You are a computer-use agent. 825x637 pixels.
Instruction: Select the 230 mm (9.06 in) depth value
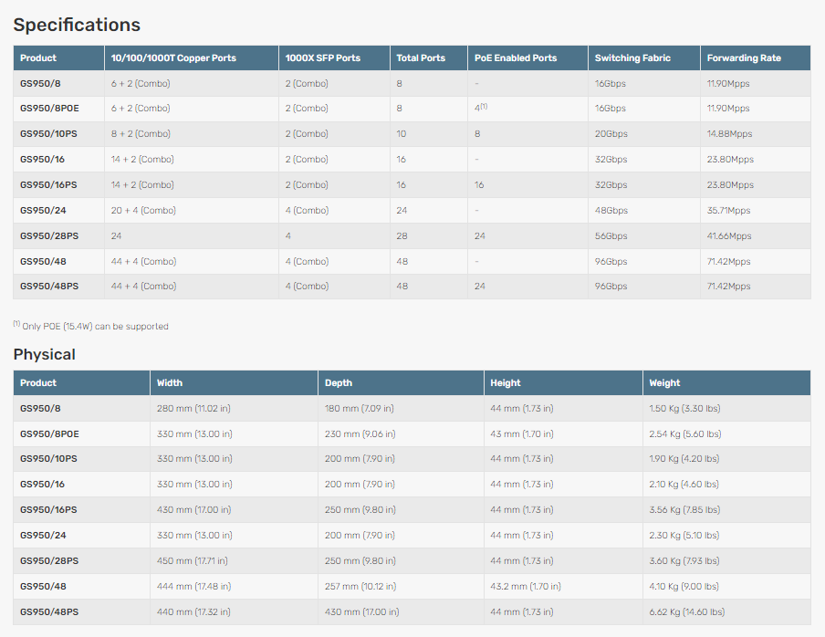(360, 434)
